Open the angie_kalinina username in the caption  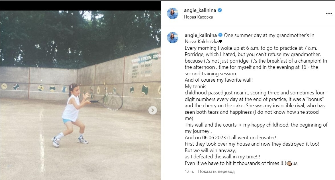[x=201, y=35]
